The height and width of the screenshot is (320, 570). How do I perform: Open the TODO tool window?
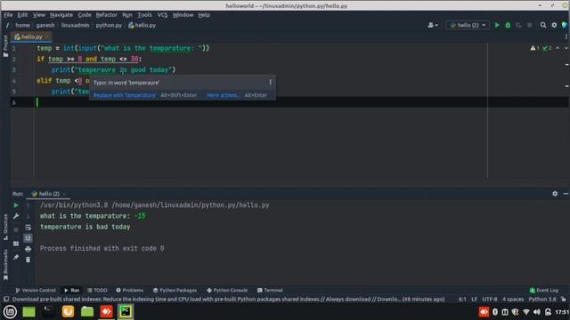[97, 291]
